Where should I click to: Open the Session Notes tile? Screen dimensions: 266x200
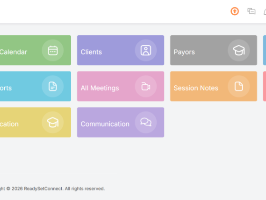(x=214, y=86)
